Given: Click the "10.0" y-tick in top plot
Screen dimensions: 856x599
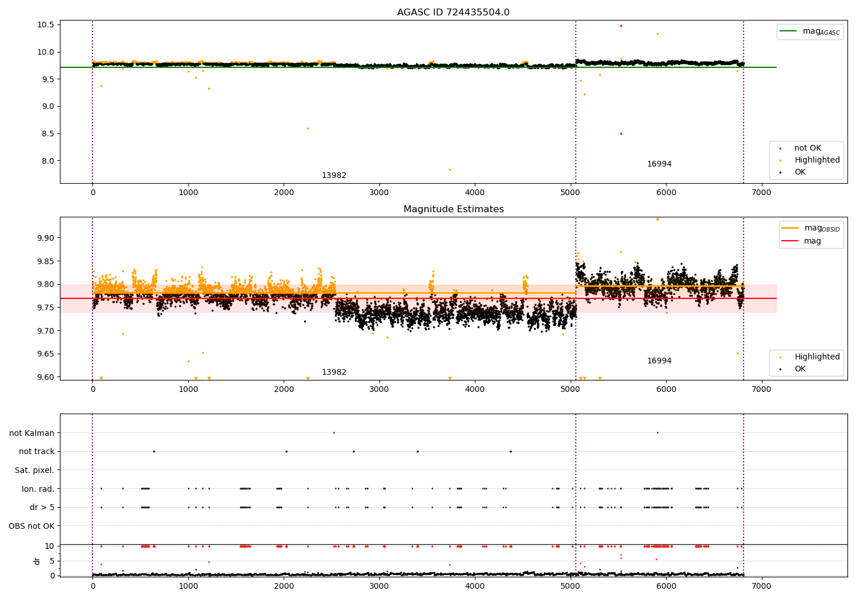Looking at the screenshot, I should pos(46,52).
